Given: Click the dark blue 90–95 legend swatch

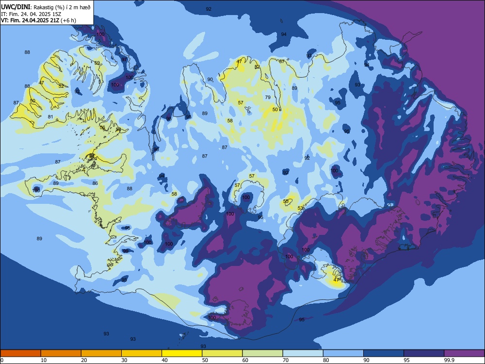Looking at the screenshot, I should coord(384,353).
